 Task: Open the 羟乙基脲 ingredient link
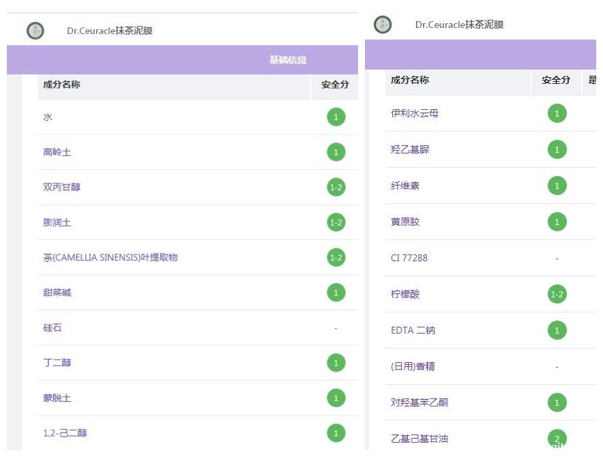(410, 149)
